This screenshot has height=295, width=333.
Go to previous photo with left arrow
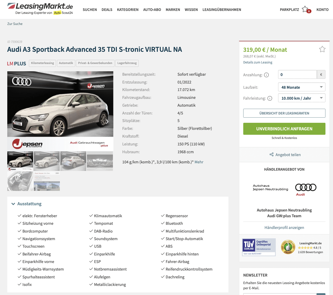pos(14,121)
